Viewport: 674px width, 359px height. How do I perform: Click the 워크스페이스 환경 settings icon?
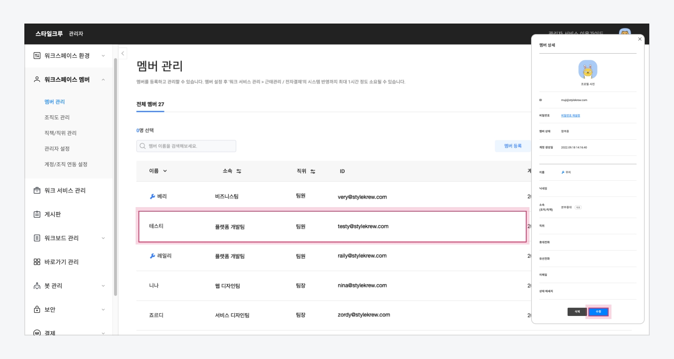click(x=37, y=56)
